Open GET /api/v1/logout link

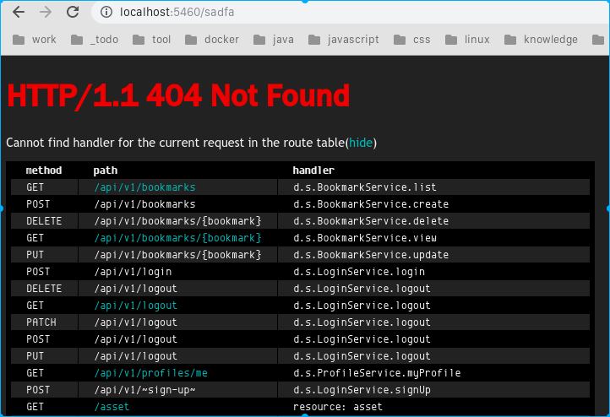point(135,306)
